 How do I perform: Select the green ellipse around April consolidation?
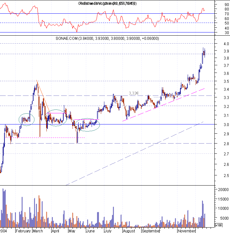click(x=56, y=118)
